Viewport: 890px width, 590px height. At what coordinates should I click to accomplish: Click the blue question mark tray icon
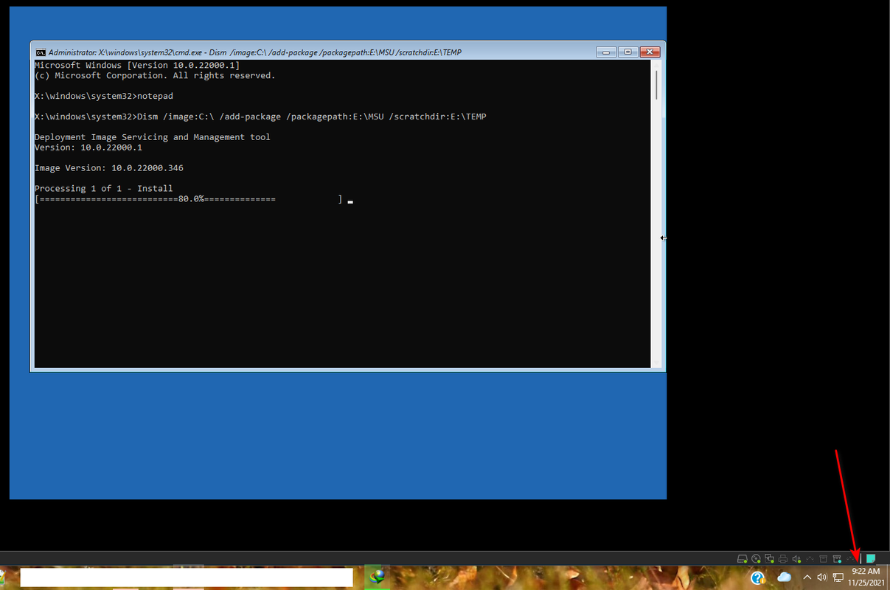757,577
